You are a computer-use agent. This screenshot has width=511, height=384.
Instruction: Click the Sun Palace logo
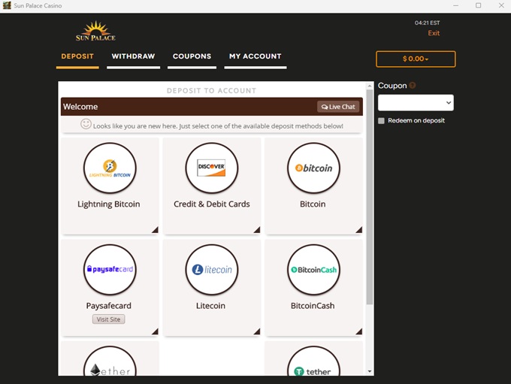95,32
